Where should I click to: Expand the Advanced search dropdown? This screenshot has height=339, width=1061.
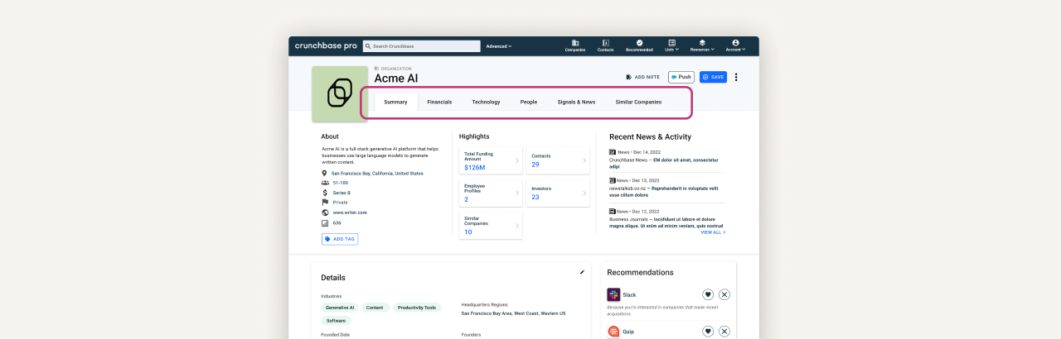click(499, 46)
